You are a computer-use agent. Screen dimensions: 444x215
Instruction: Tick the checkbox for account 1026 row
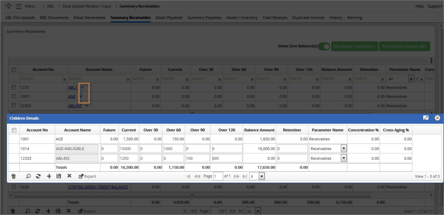point(14,187)
